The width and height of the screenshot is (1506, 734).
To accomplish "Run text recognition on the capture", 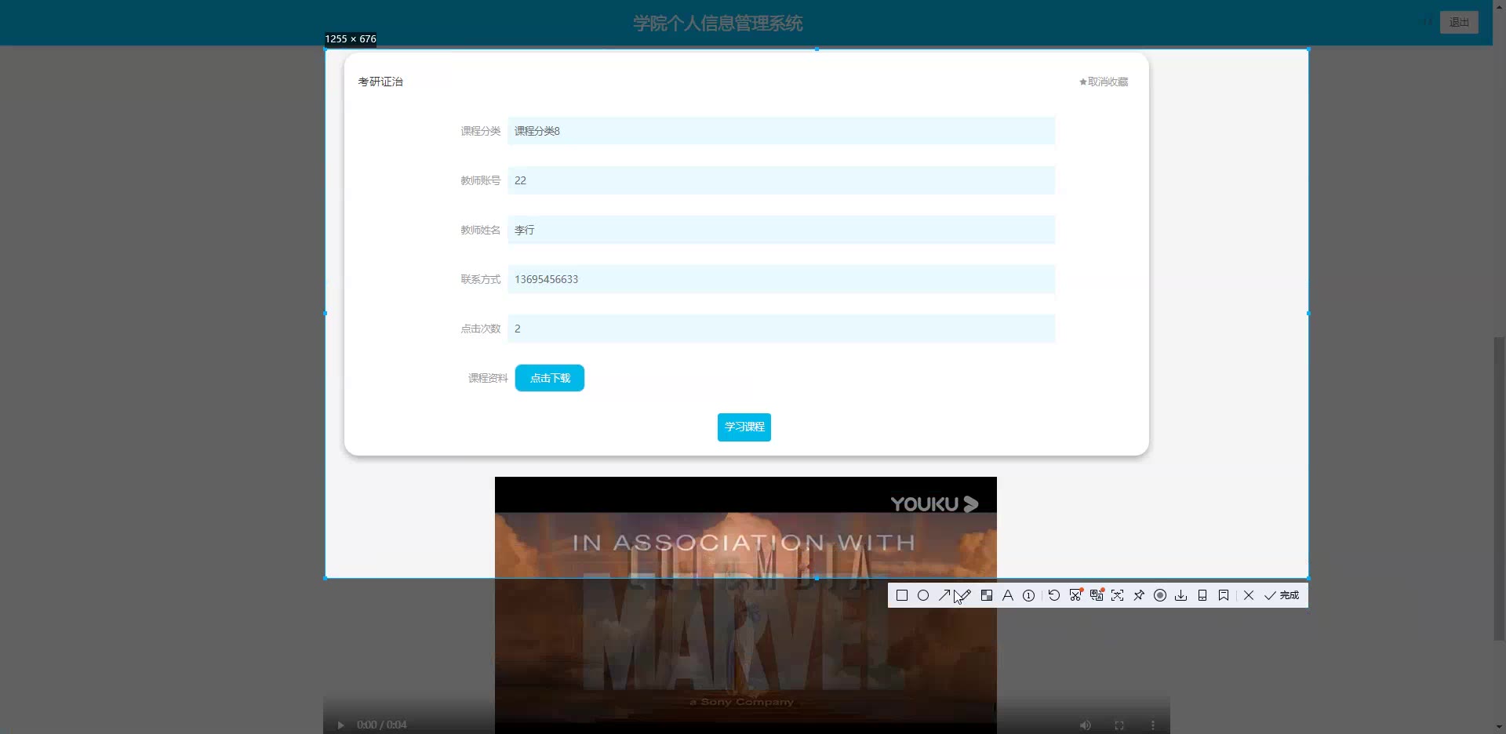I will coord(1118,595).
